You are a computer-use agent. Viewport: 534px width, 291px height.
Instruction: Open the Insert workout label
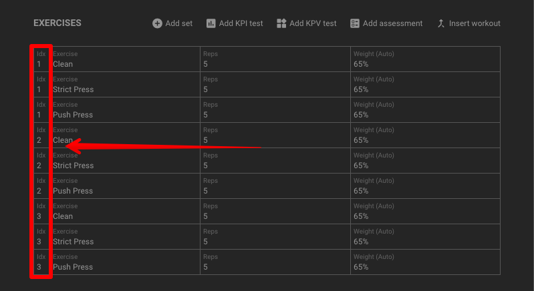[475, 23]
